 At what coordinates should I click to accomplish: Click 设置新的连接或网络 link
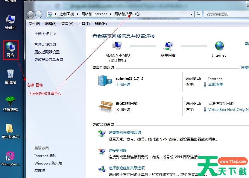point(125,133)
